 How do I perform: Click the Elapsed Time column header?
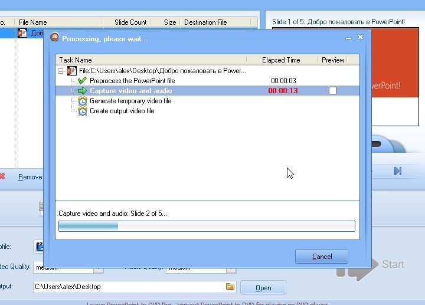[282, 60]
